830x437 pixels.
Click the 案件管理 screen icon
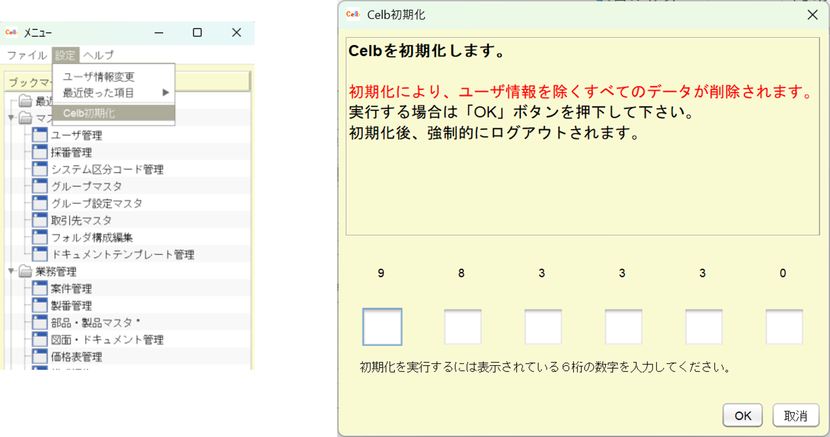pyautogui.click(x=40, y=288)
